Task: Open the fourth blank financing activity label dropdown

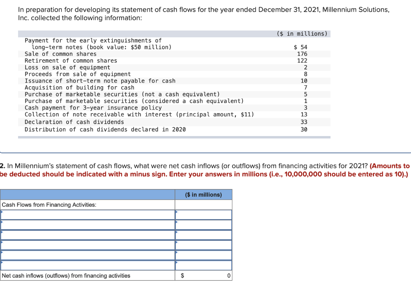Action: (87, 245)
